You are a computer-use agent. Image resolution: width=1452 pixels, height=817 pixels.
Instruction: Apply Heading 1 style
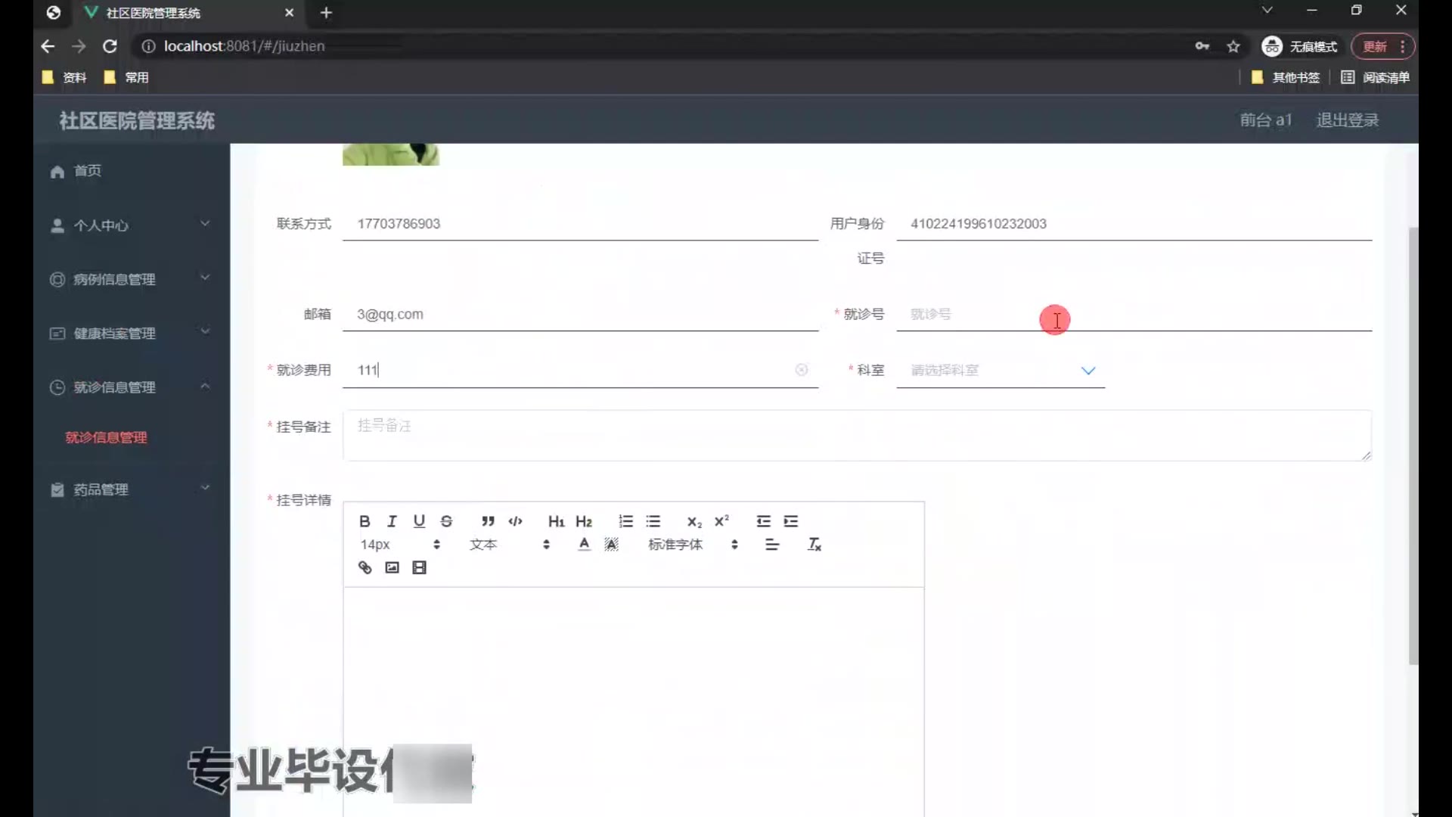(556, 521)
